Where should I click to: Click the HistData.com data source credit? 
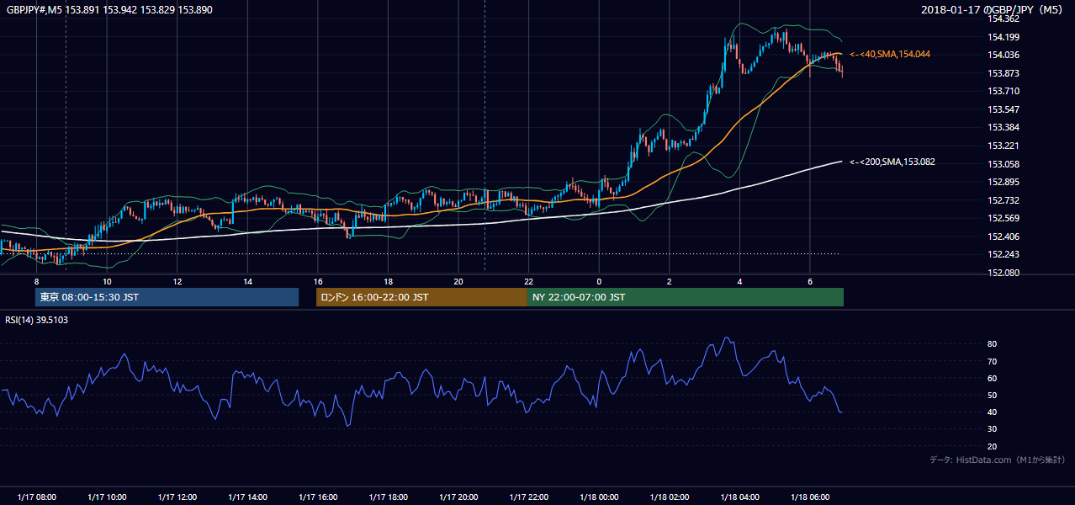click(x=998, y=460)
